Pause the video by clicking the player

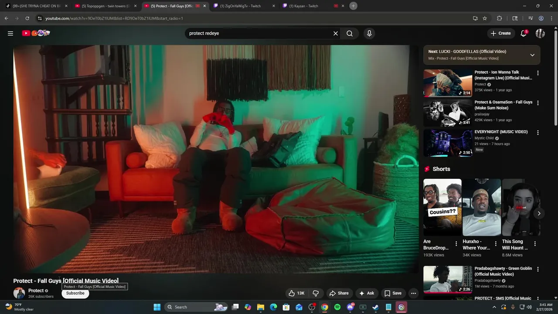click(216, 159)
